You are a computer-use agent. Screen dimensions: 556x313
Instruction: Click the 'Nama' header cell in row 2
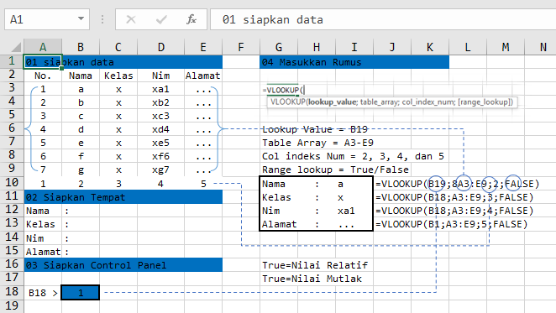point(81,76)
